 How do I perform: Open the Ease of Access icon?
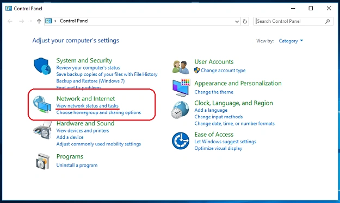[x=181, y=141]
